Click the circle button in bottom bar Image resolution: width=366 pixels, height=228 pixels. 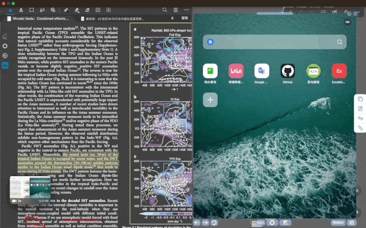(x=272, y=223)
